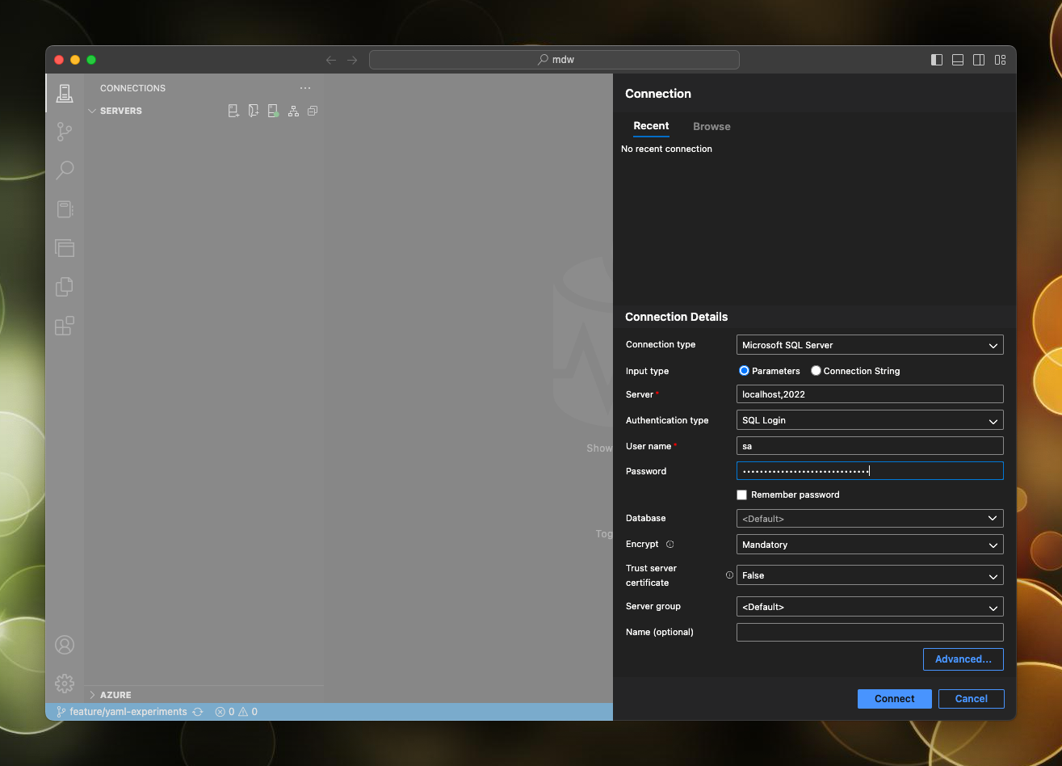Switch to the Browse tab
Image resolution: width=1062 pixels, height=766 pixels.
point(711,127)
